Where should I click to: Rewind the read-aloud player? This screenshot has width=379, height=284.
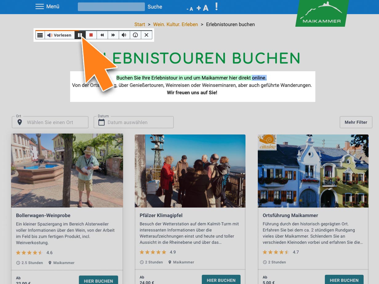point(102,35)
